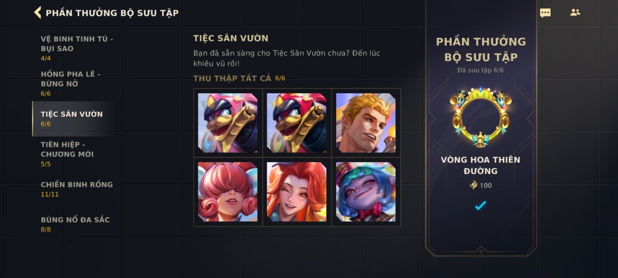Select the blue-haired yordle with bowtie portrait
This screenshot has height=278, width=618.
click(366, 192)
